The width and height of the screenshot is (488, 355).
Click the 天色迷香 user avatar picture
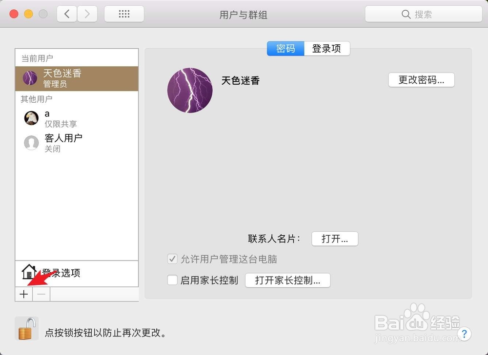point(31,77)
